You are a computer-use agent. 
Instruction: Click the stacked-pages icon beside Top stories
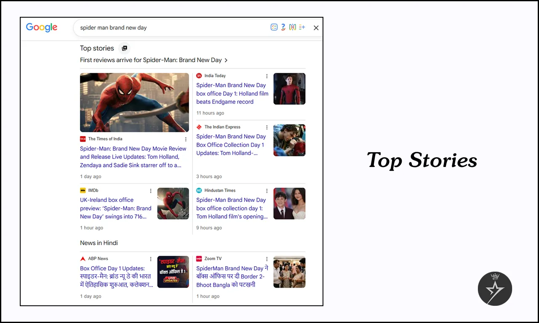(x=124, y=48)
